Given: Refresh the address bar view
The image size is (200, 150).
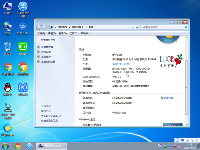Looking at the screenshot, I should [137, 27].
